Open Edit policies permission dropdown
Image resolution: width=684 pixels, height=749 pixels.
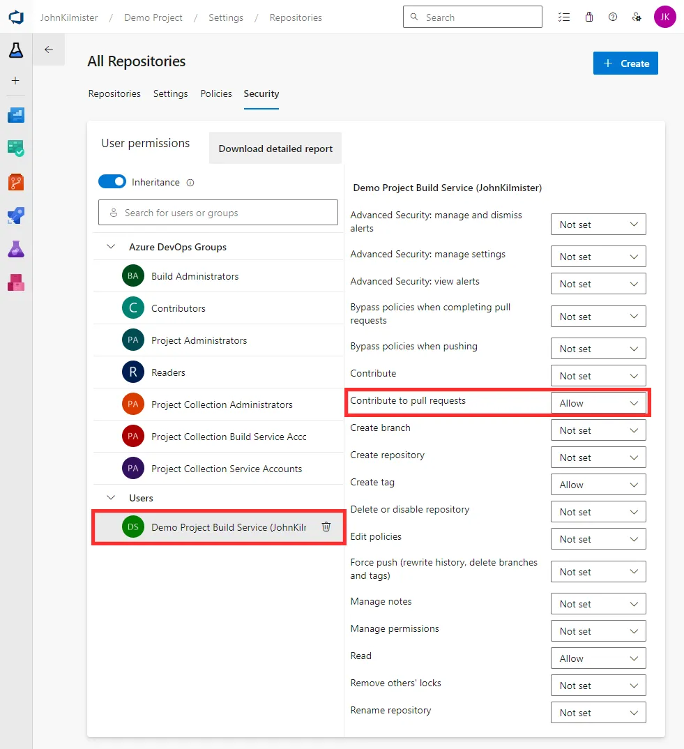598,539
